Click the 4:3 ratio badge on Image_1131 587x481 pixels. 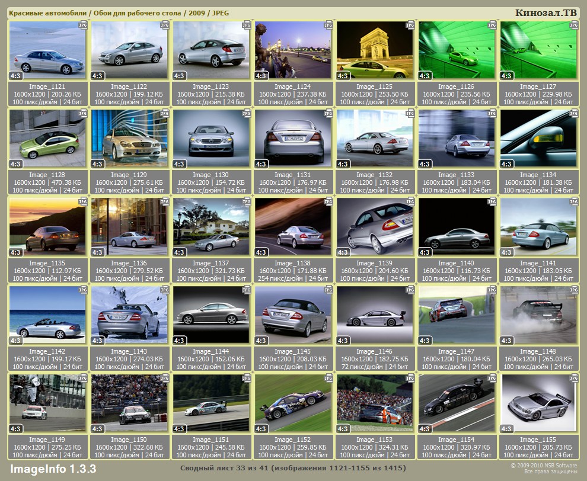click(x=261, y=164)
